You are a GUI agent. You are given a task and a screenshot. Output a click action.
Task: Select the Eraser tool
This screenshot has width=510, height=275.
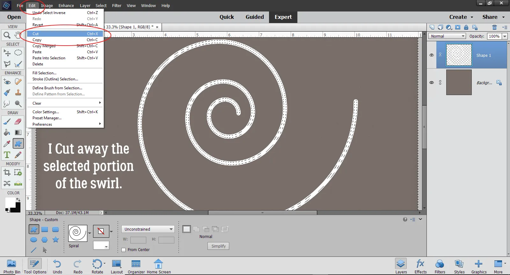(18, 122)
